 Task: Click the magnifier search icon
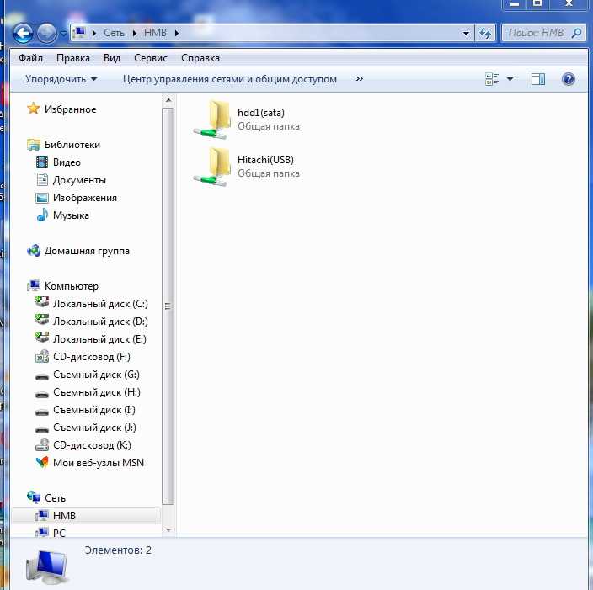click(577, 34)
